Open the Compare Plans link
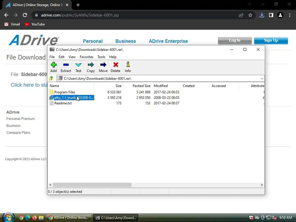Viewport: 296px width, 222px height. point(18,133)
